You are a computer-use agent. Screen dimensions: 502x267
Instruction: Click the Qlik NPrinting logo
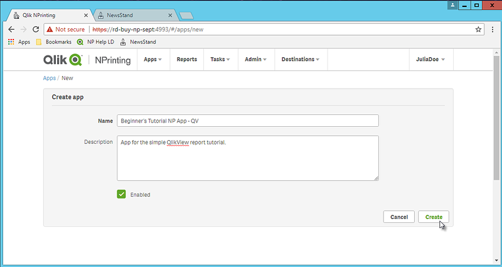pyautogui.click(x=87, y=60)
